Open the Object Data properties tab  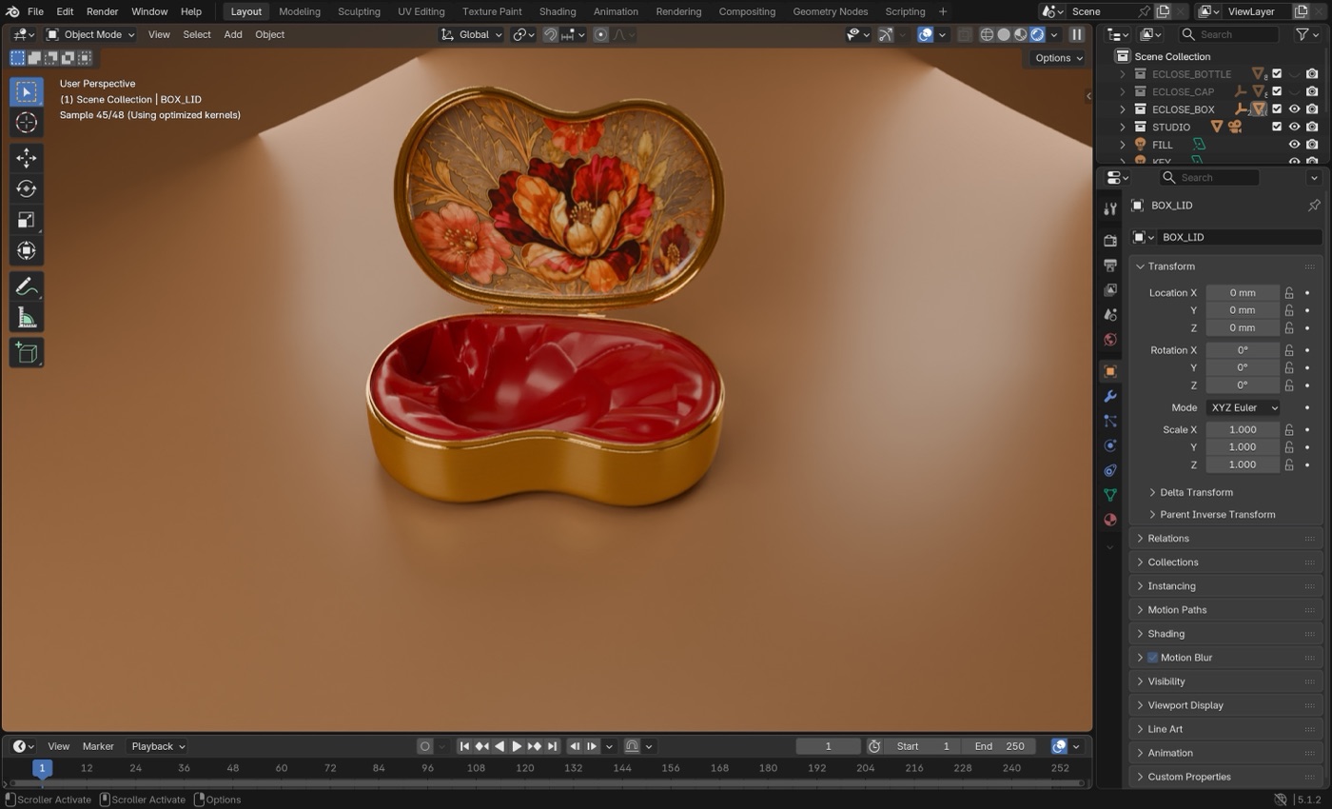coord(1109,495)
